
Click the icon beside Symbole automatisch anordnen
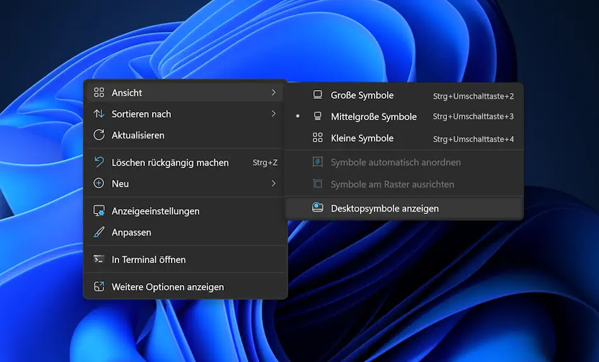tap(317, 162)
